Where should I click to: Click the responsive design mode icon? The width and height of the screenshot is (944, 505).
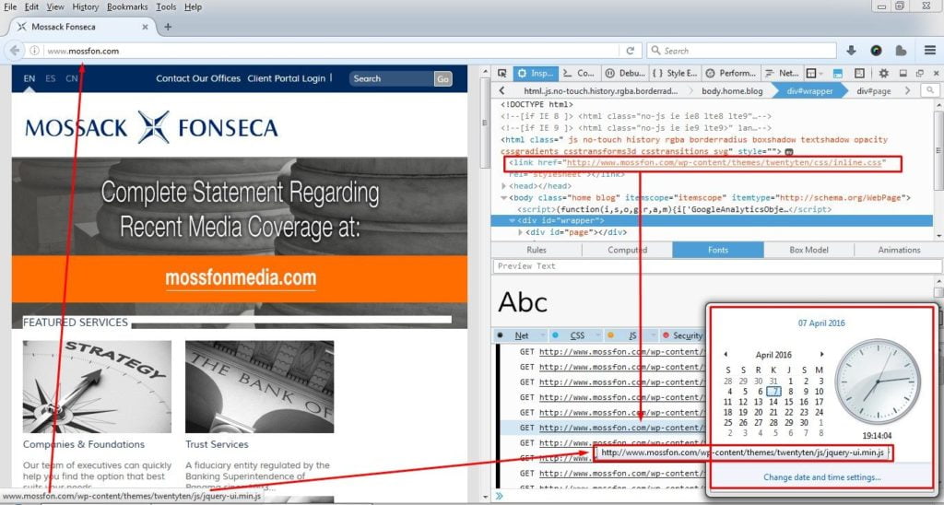tap(859, 74)
